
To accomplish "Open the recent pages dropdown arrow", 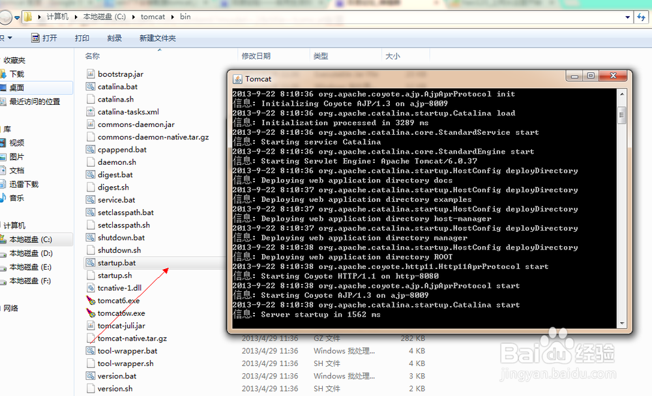I will (17, 18).
